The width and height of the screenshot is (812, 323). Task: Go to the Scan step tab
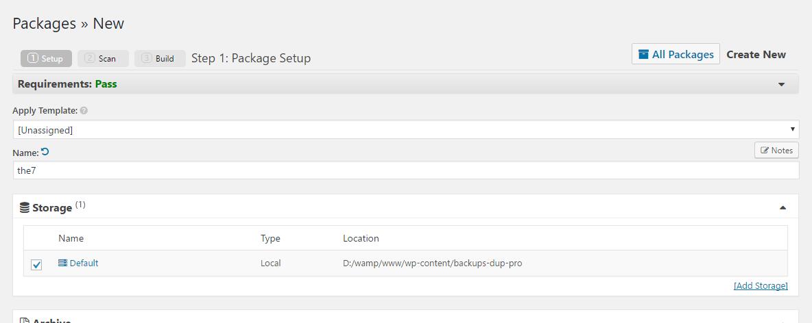tap(103, 58)
